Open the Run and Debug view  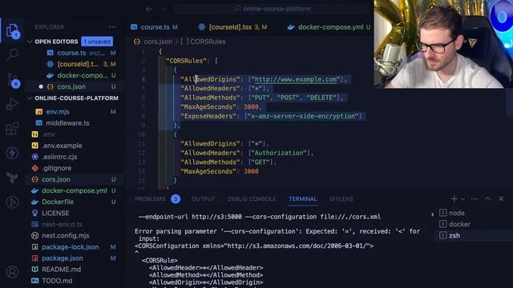(x=13, y=104)
